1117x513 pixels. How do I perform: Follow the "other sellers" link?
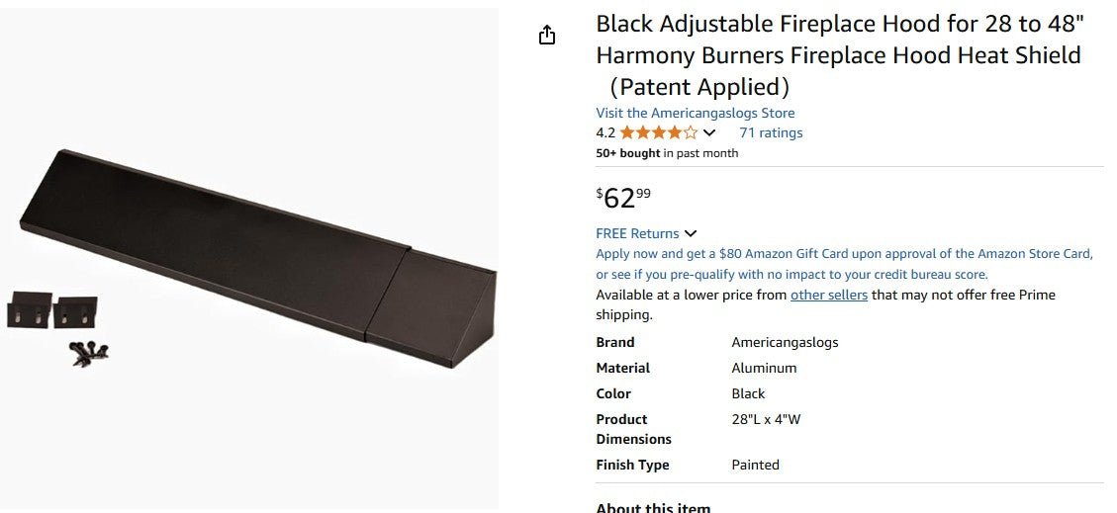point(828,295)
